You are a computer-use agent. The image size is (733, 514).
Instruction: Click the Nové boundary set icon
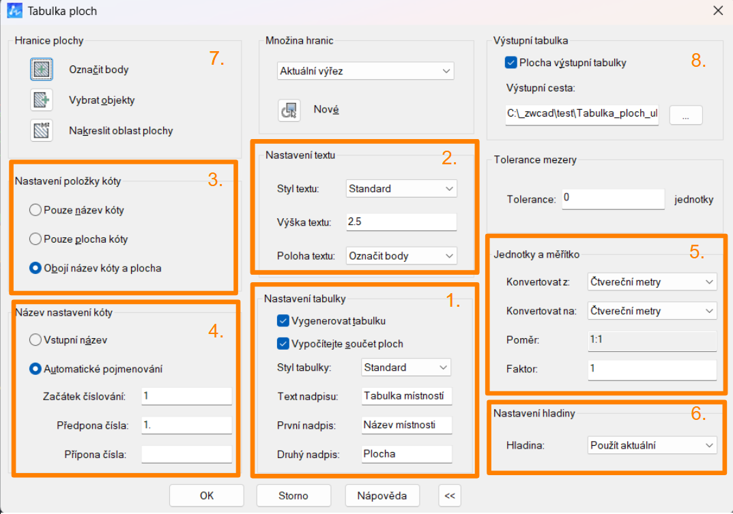pos(289,110)
